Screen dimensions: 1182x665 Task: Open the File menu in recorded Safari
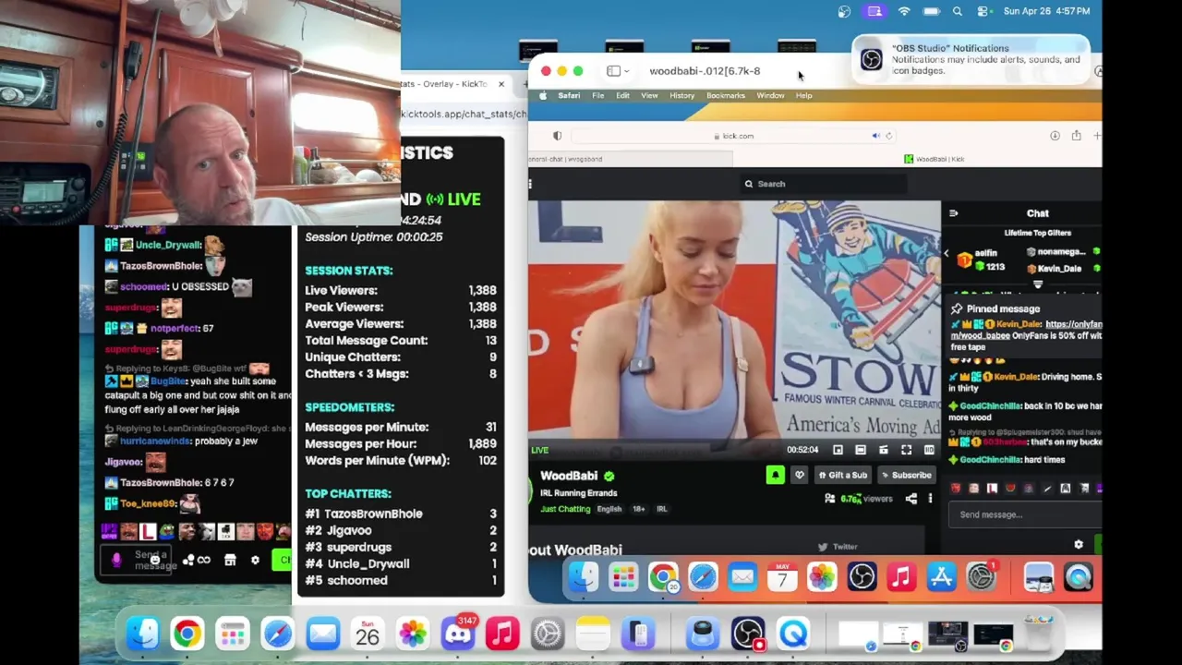tap(598, 95)
